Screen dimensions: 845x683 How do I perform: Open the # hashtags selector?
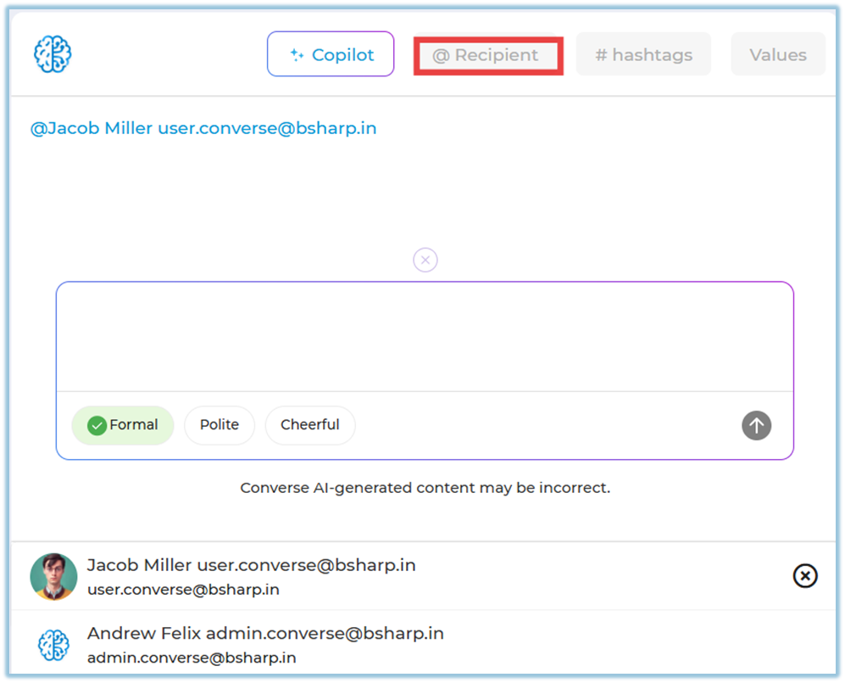643,55
